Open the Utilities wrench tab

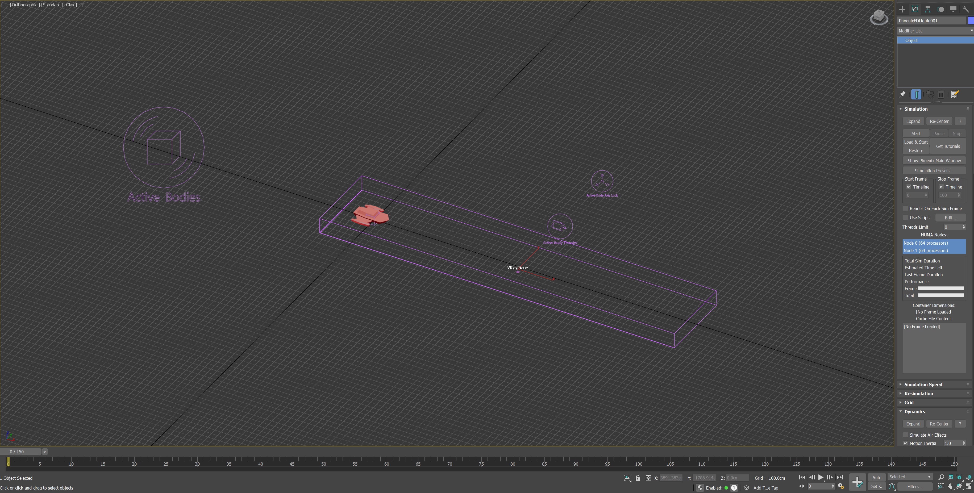click(x=966, y=10)
